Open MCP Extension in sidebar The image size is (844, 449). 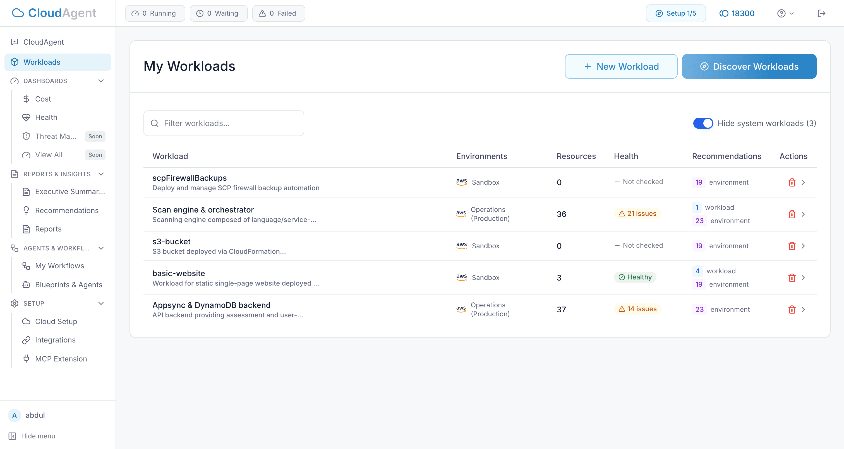point(61,359)
